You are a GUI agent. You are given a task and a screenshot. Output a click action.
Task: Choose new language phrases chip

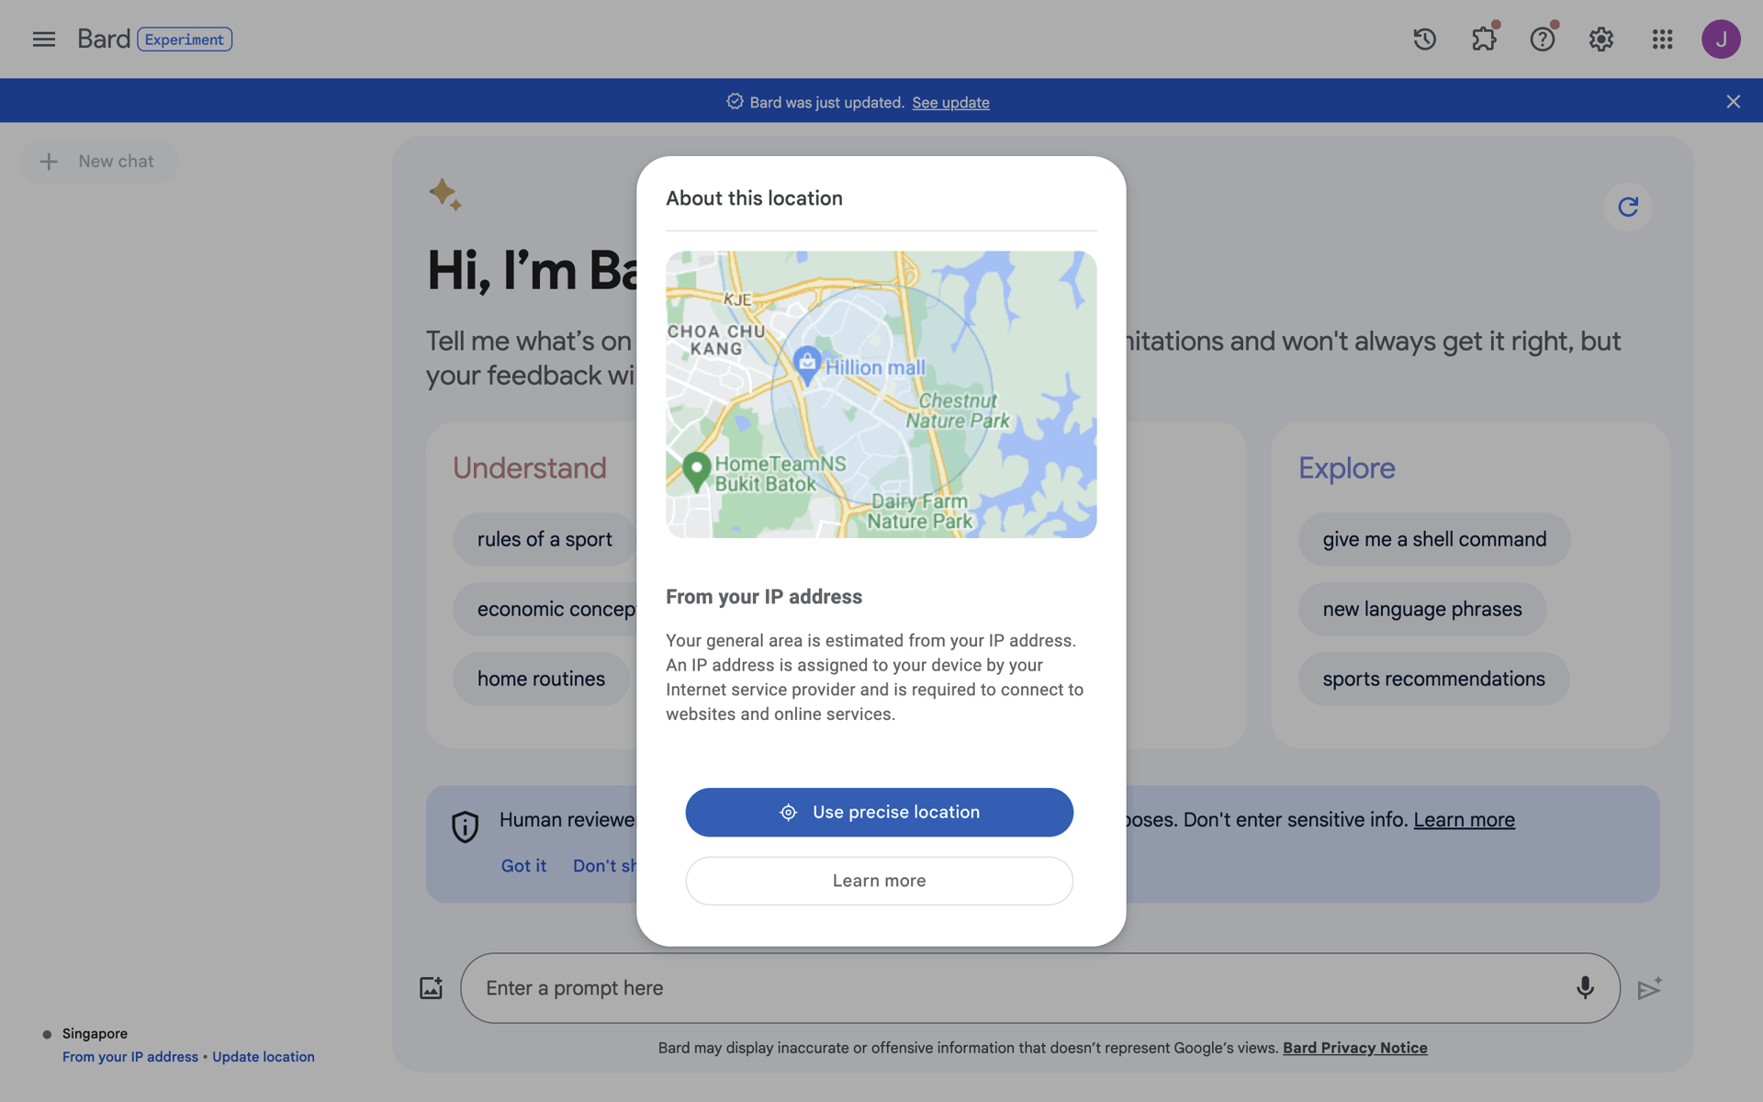point(1421,609)
